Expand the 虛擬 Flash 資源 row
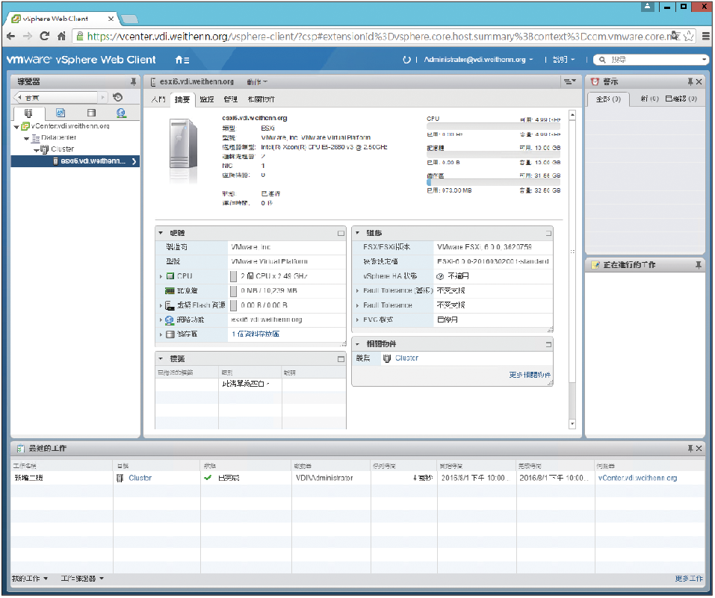This screenshot has width=715, height=598. click(x=161, y=305)
